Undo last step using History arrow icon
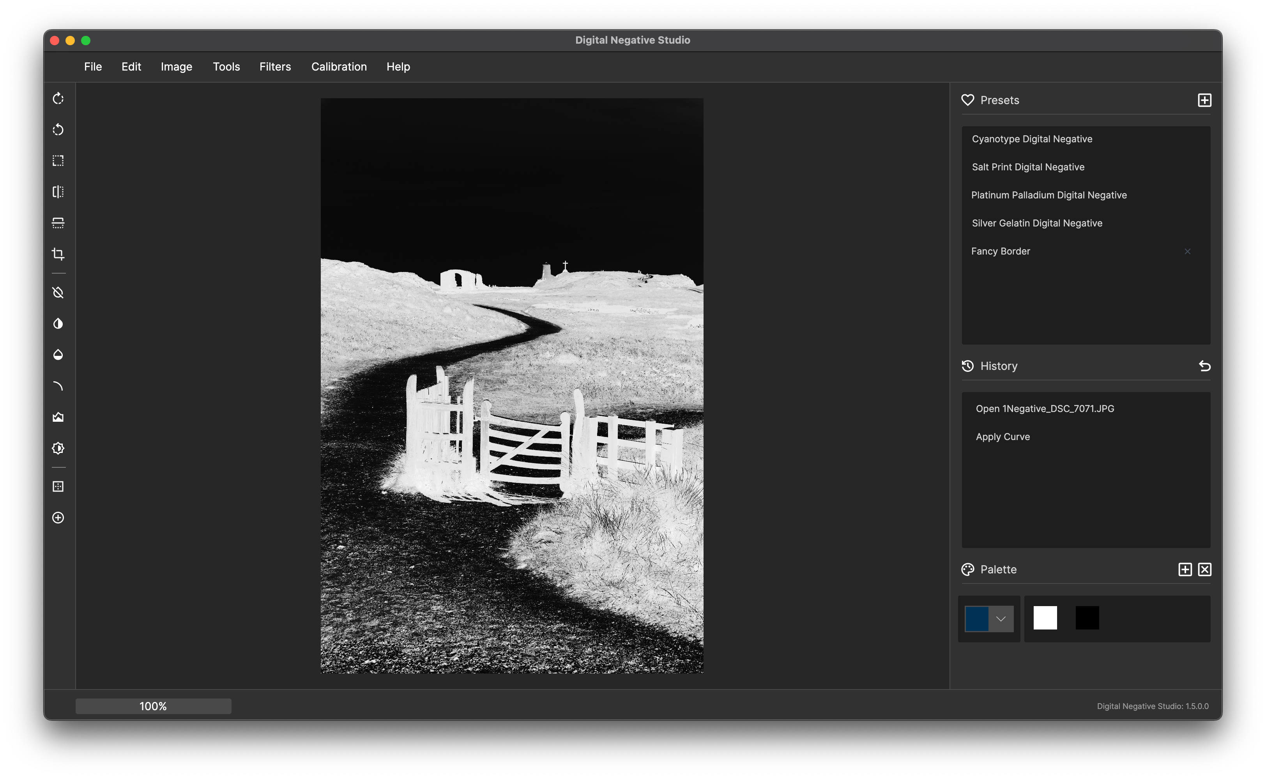 [x=1204, y=366]
